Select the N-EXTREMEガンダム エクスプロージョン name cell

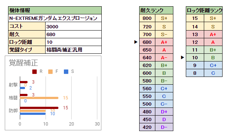[55, 18]
